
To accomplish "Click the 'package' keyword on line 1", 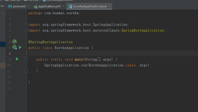I will [35, 13].
